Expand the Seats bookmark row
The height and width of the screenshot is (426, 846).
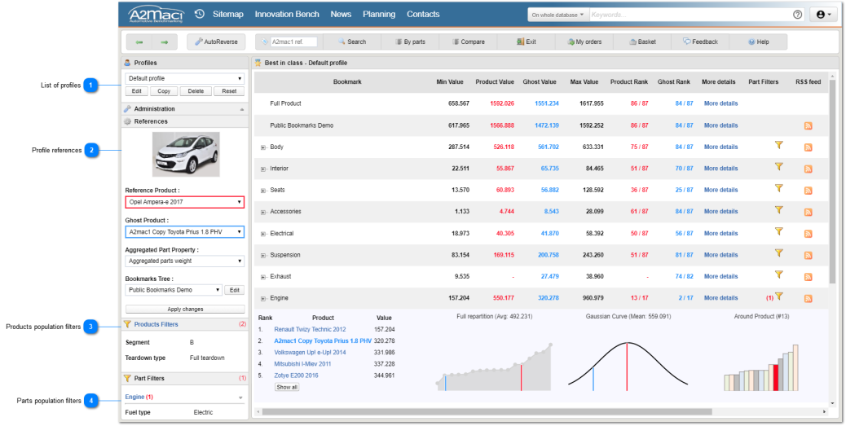[x=263, y=191]
